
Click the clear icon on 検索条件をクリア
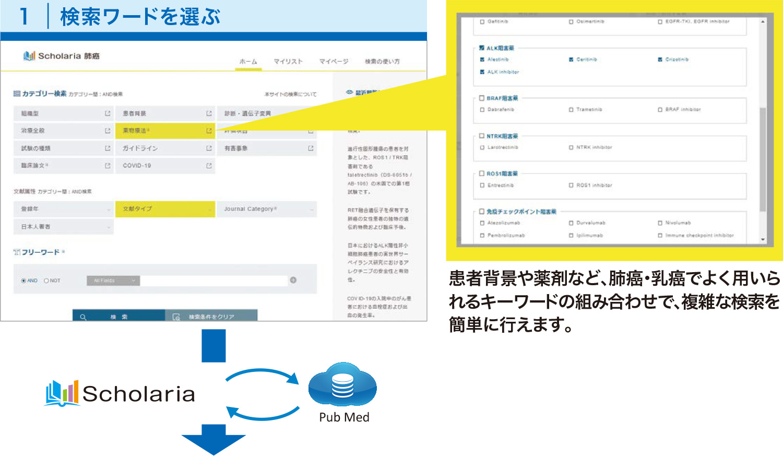coord(176,317)
